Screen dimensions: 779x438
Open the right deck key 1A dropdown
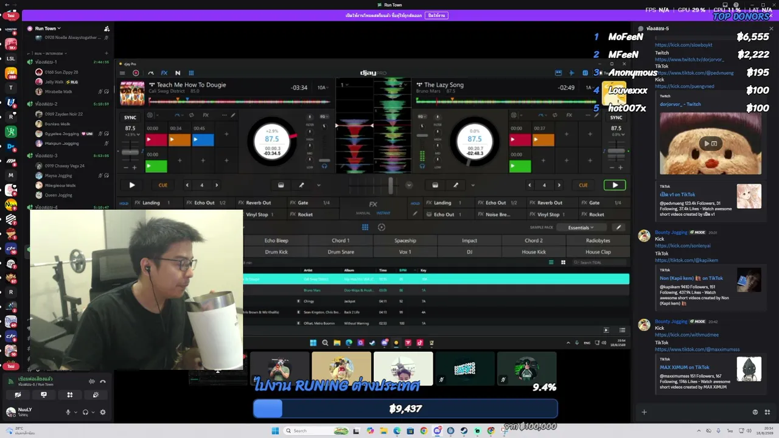(x=589, y=88)
